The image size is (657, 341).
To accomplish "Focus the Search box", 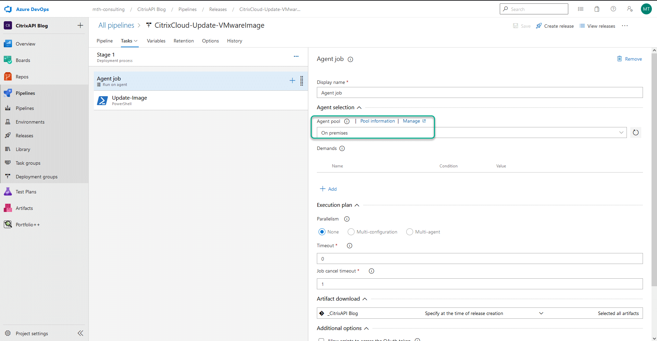I will click(x=534, y=9).
